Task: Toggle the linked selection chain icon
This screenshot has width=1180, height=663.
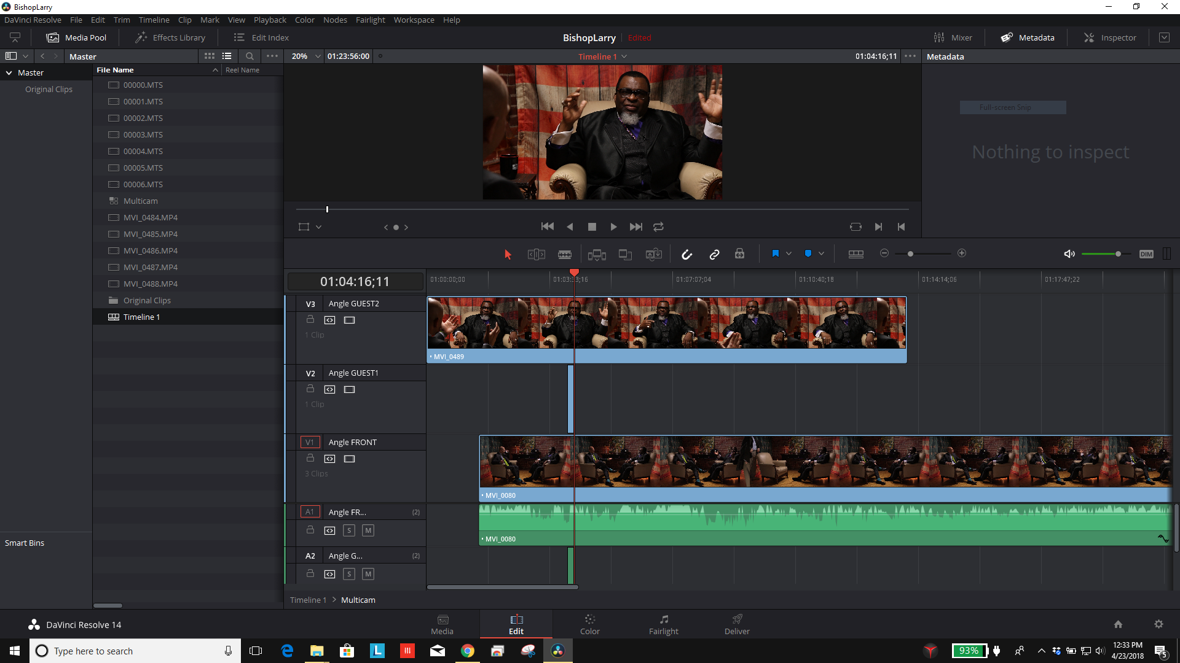Action: pos(714,254)
